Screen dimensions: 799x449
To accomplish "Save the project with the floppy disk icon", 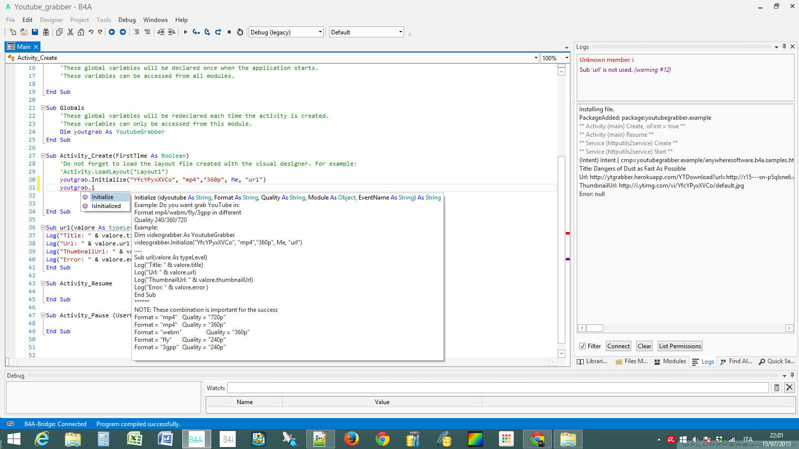I will (x=35, y=32).
